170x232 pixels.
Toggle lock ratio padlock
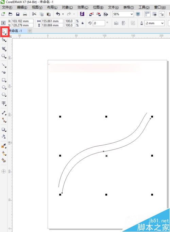tap(83, 23)
